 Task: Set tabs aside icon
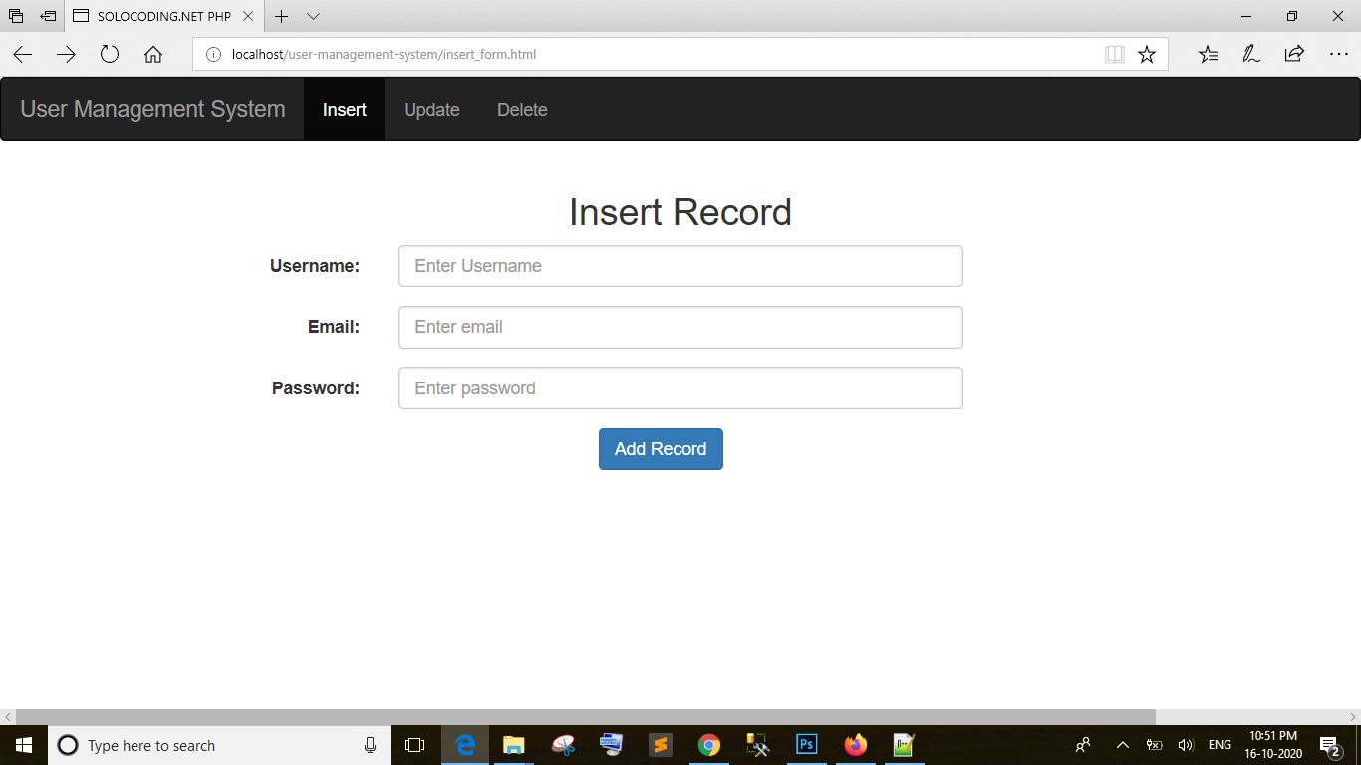click(48, 16)
